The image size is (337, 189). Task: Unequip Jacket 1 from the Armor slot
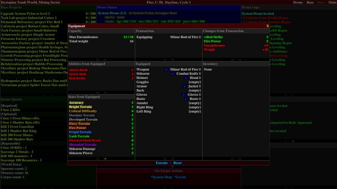click(x=184, y=86)
